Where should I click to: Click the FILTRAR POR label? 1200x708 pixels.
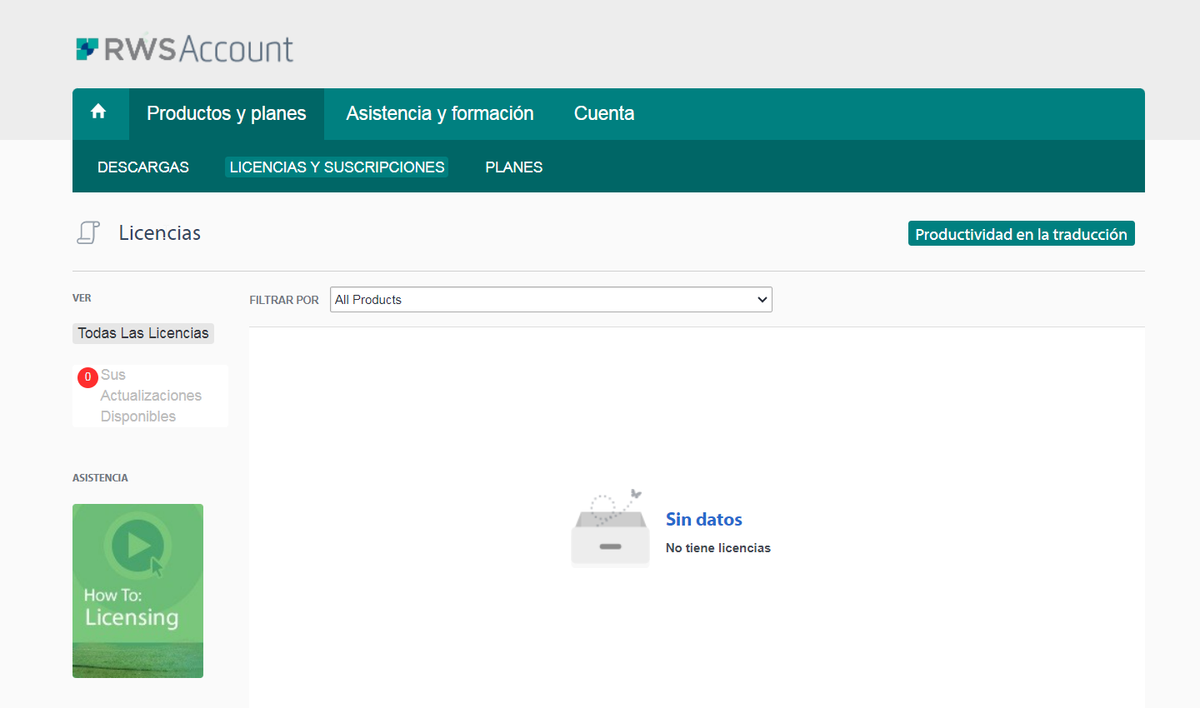point(284,300)
